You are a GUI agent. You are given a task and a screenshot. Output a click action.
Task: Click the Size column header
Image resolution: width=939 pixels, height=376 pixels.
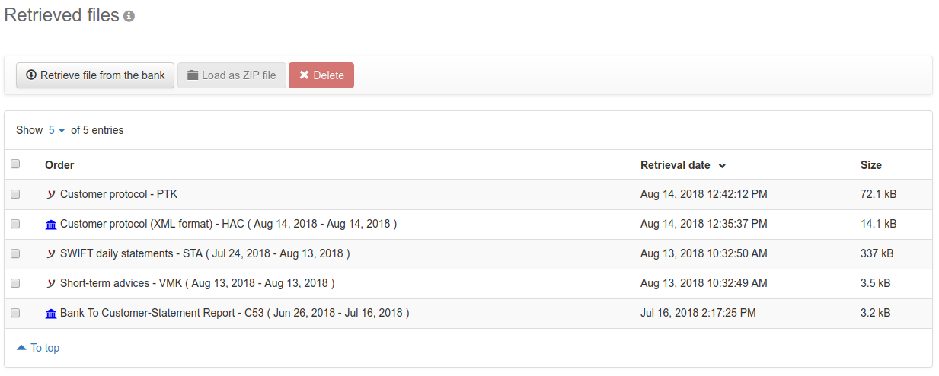click(871, 165)
